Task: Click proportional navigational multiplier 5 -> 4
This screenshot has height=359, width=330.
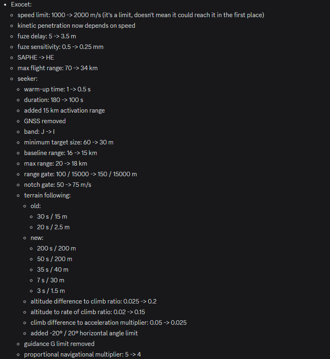Action: 82,355
